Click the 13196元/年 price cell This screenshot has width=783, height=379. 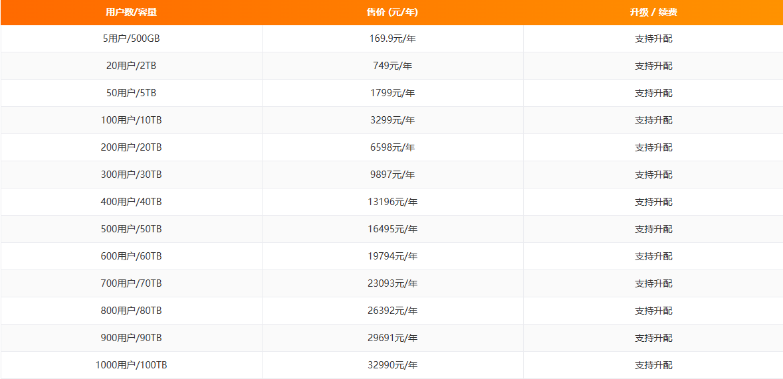click(392, 202)
